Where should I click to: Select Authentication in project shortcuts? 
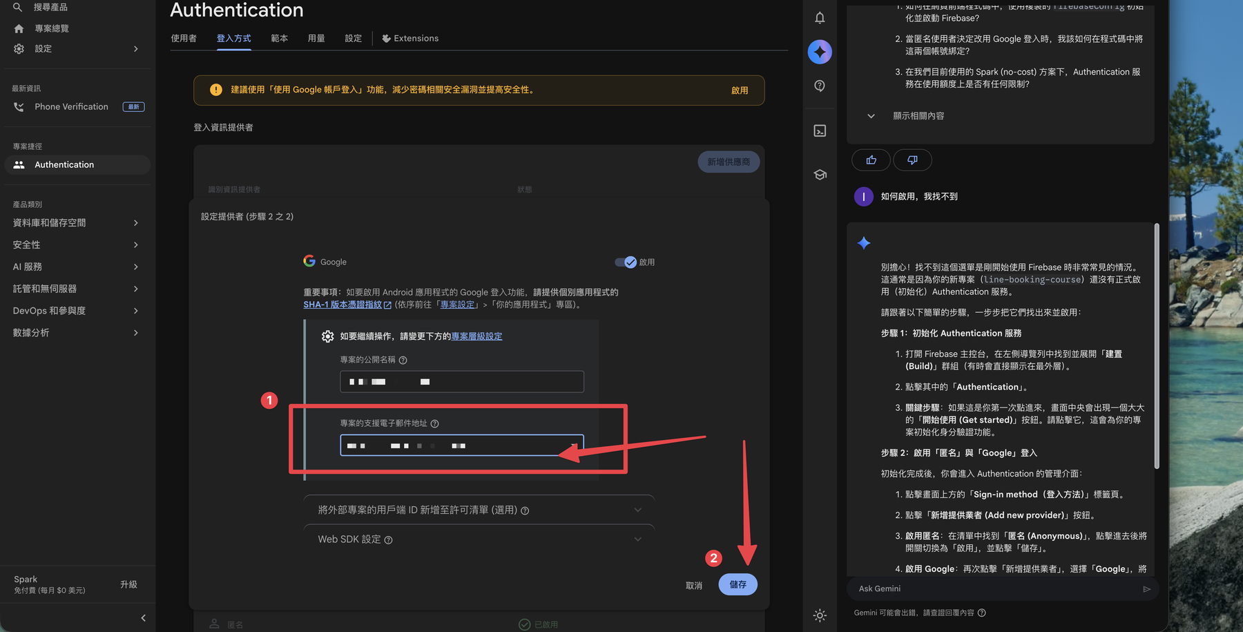pyautogui.click(x=78, y=165)
